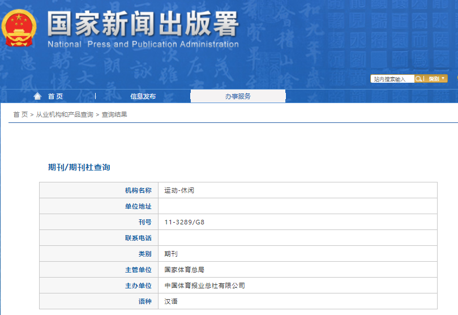458x315 pixels.
Task: Click the 主办单位 row label
Action: (x=138, y=286)
